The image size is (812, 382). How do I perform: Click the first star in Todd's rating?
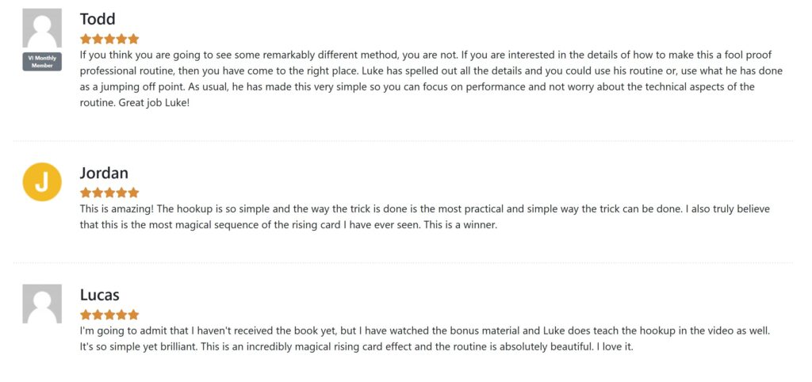click(86, 39)
